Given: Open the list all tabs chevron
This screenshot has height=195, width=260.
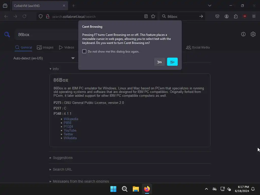Looking at the screenshot, I should pos(209,6).
